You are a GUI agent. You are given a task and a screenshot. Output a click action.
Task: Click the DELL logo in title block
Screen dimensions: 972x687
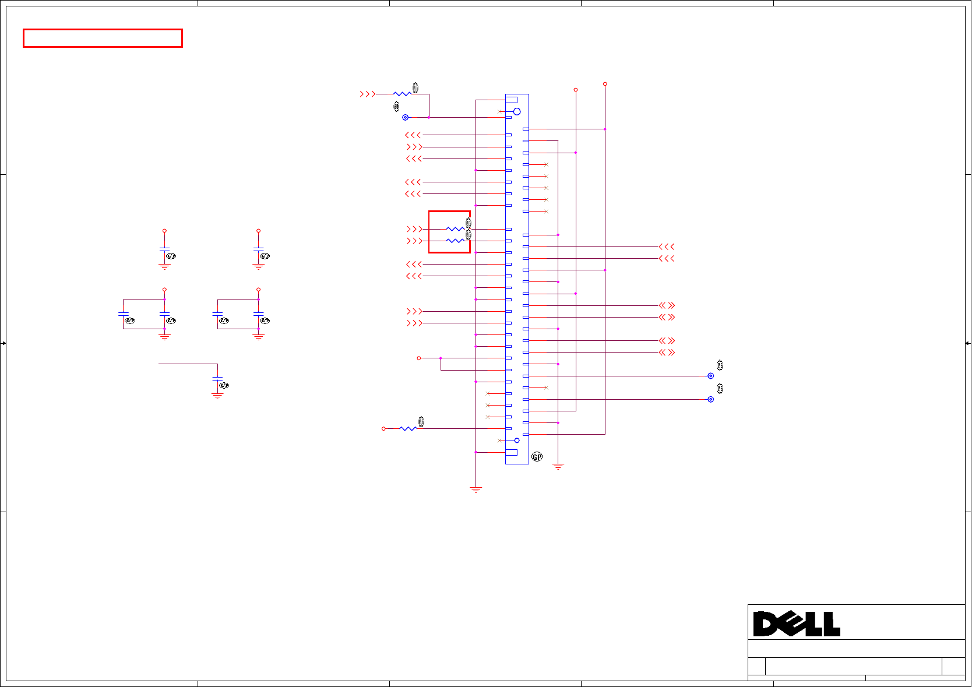pyautogui.click(x=797, y=624)
